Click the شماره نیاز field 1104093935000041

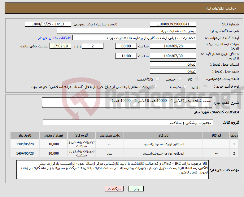coord(173,24)
